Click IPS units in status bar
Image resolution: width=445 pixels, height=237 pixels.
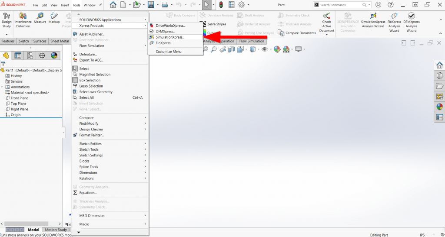[x=422, y=235]
